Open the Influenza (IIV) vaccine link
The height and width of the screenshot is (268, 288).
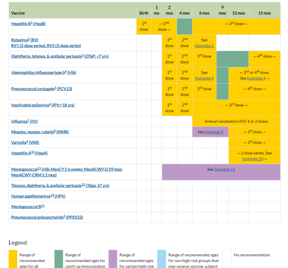click(25, 121)
